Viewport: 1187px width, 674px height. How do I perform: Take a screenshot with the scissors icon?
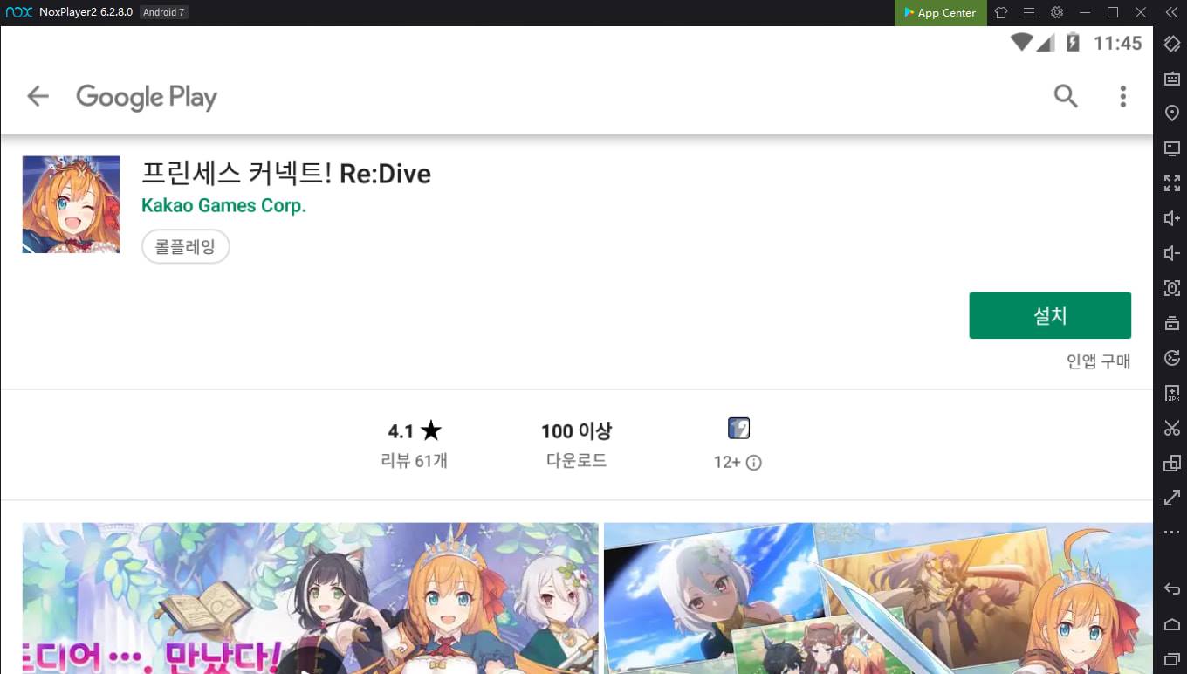tap(1172, 428)
